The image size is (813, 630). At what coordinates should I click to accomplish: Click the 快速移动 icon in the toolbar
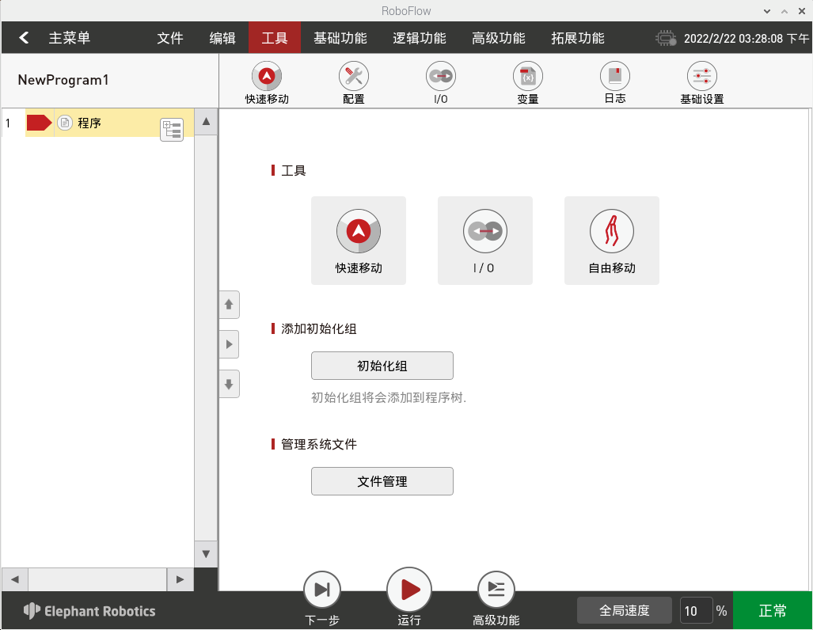tap(267, 78)
